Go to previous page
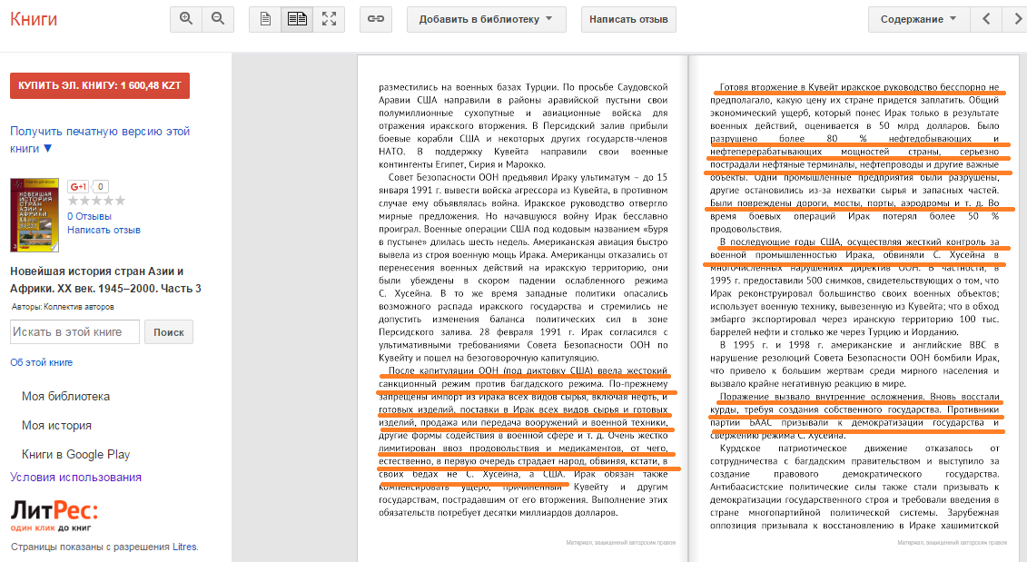 point(986,20)
